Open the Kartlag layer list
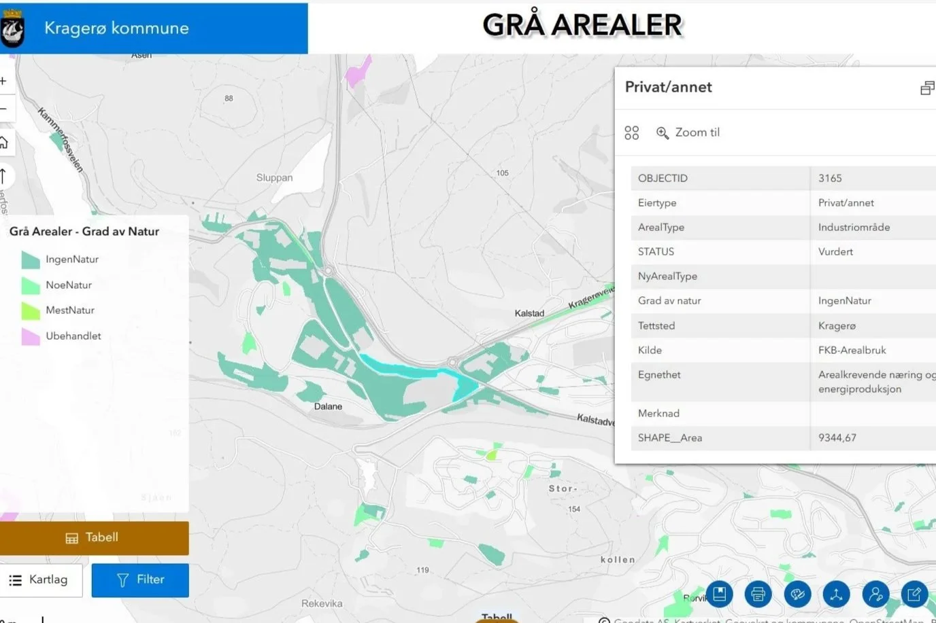The height and width of the screenshot is (623, 936). point(41,580)
